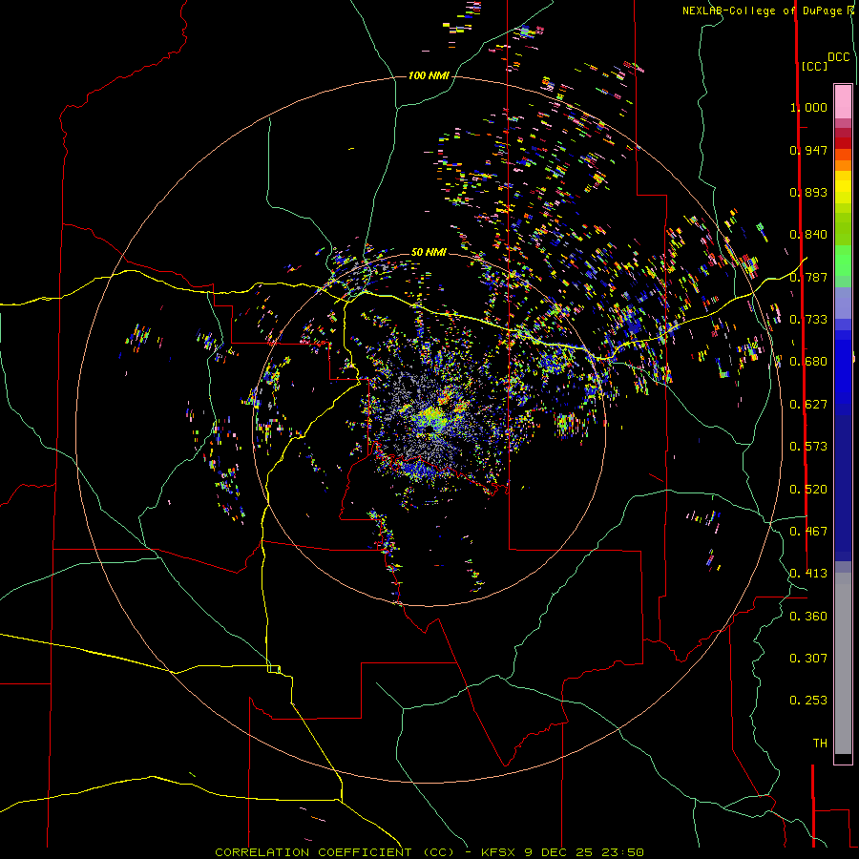Screen dimensions: 859x859
Task: Click the 0.520 legend value
Action: [808, 490]
